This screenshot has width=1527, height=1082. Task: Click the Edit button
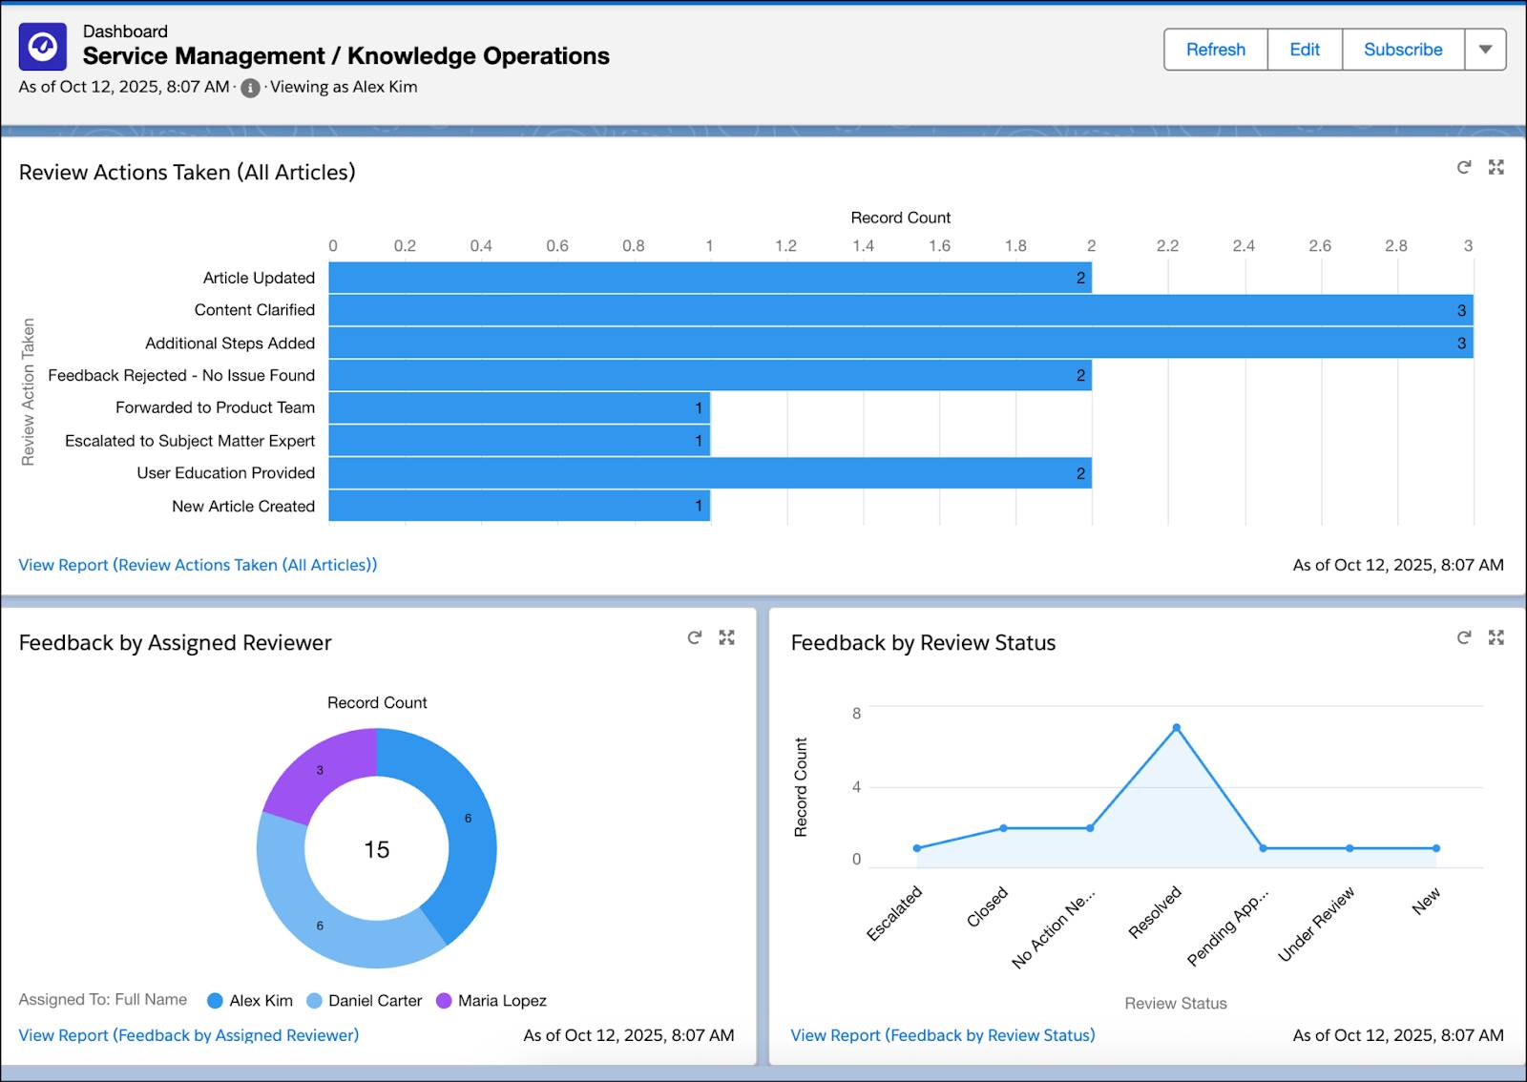[1304, 50]
